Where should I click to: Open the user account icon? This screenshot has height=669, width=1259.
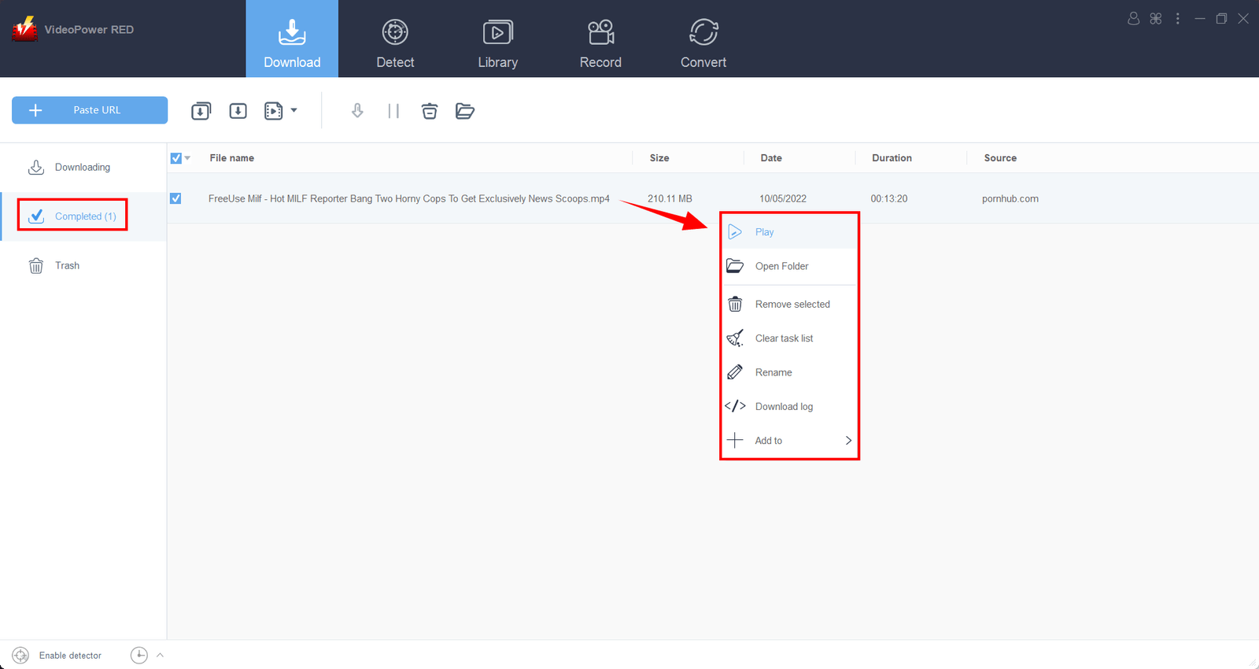(x=1134, y=18)
